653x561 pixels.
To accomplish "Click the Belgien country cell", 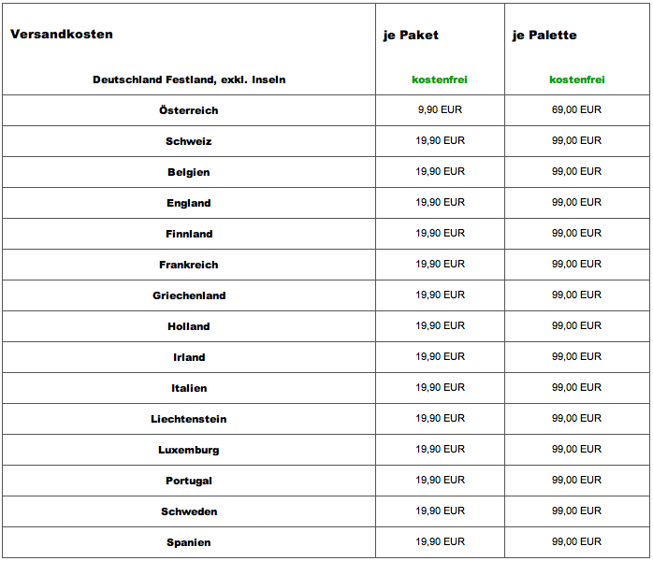I will point(189,172).
